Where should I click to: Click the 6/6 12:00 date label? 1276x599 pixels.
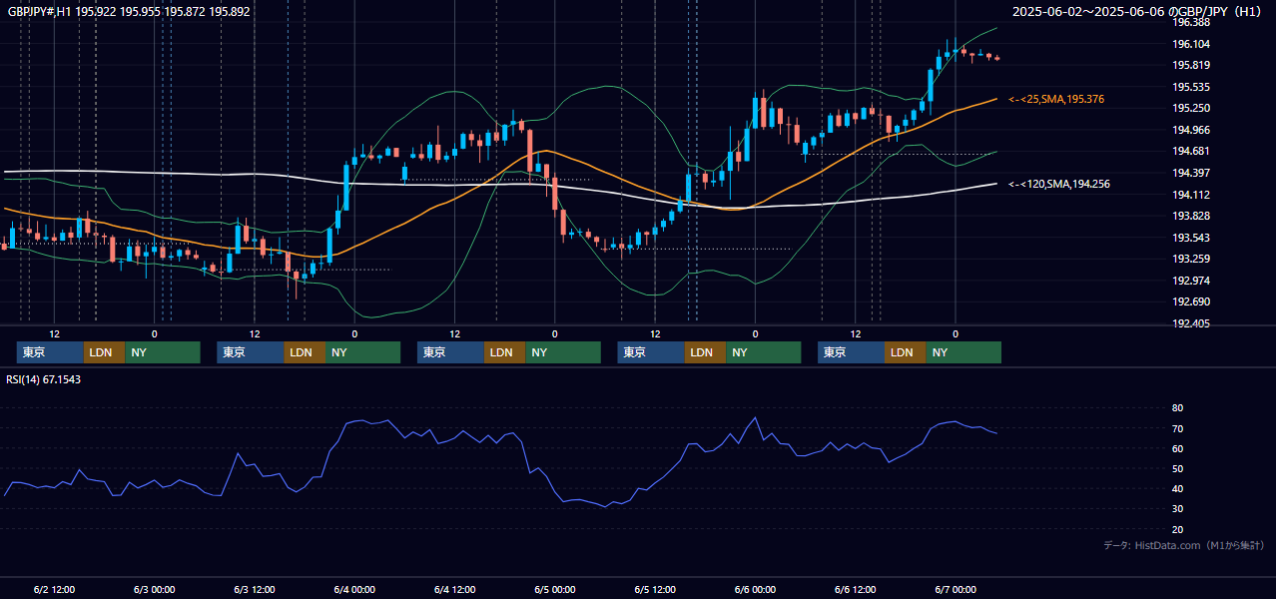[x=856, y=590]
